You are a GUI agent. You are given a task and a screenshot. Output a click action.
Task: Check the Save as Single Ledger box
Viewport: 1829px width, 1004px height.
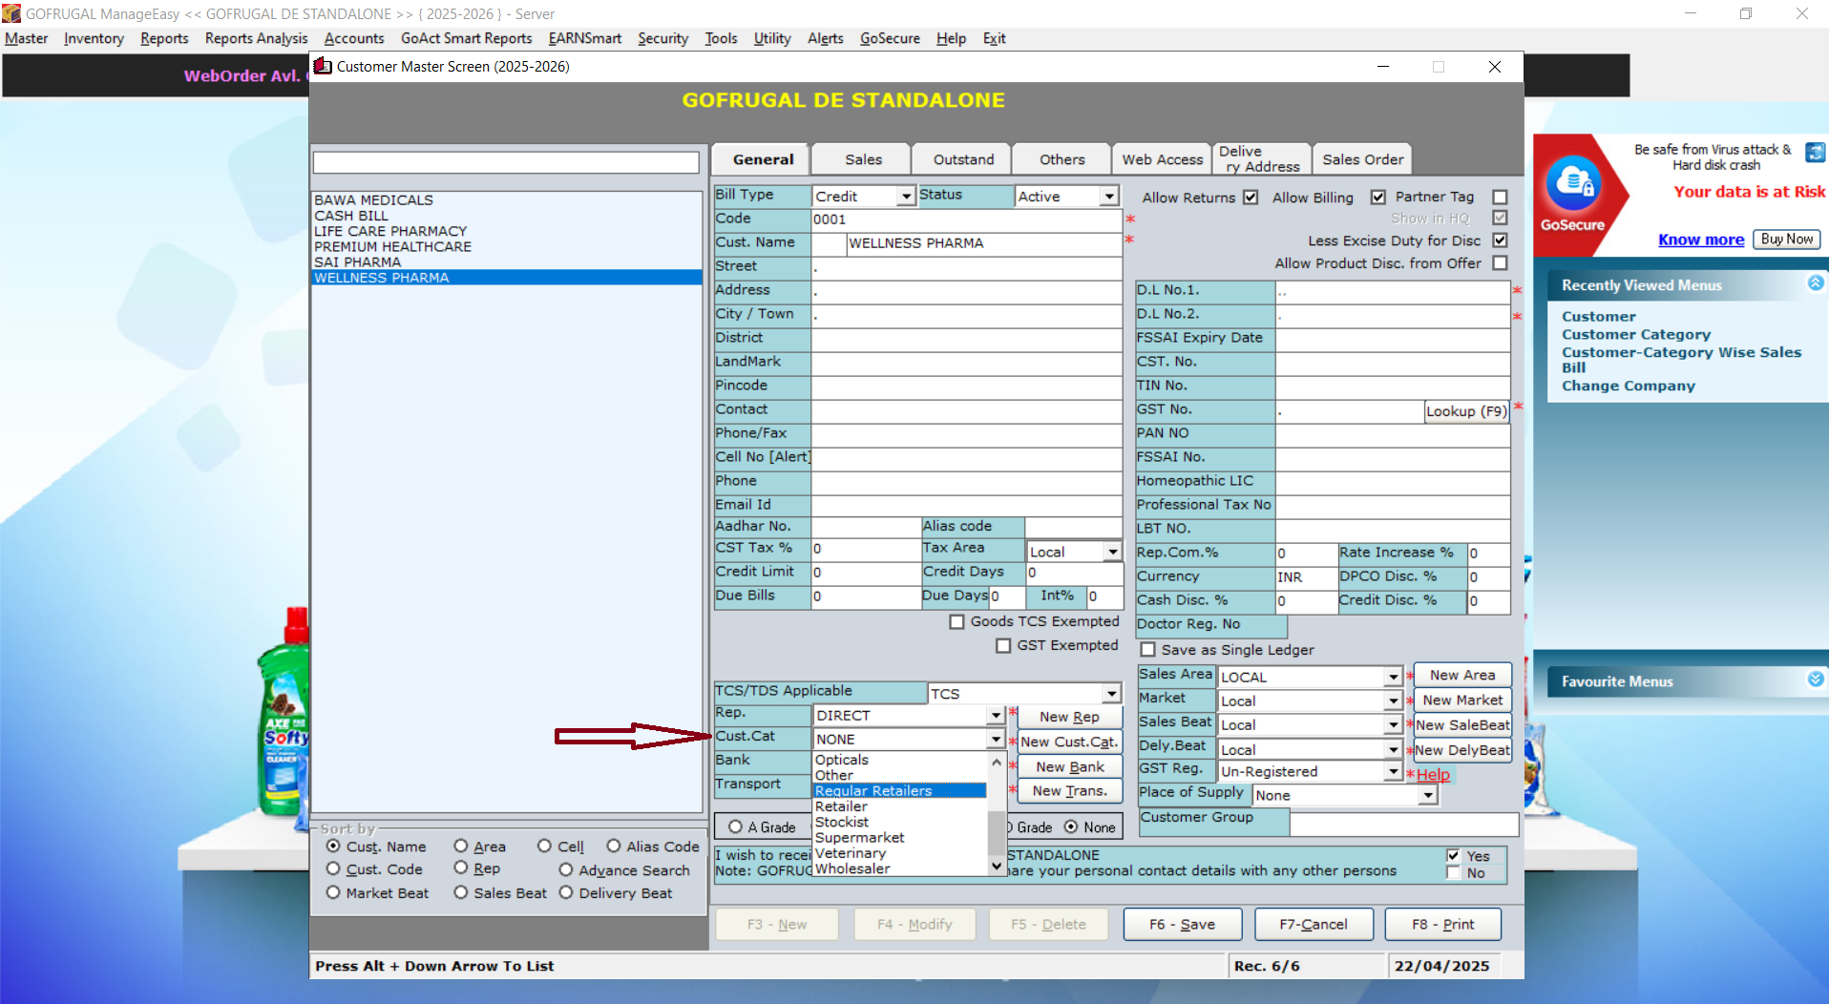1148,650
